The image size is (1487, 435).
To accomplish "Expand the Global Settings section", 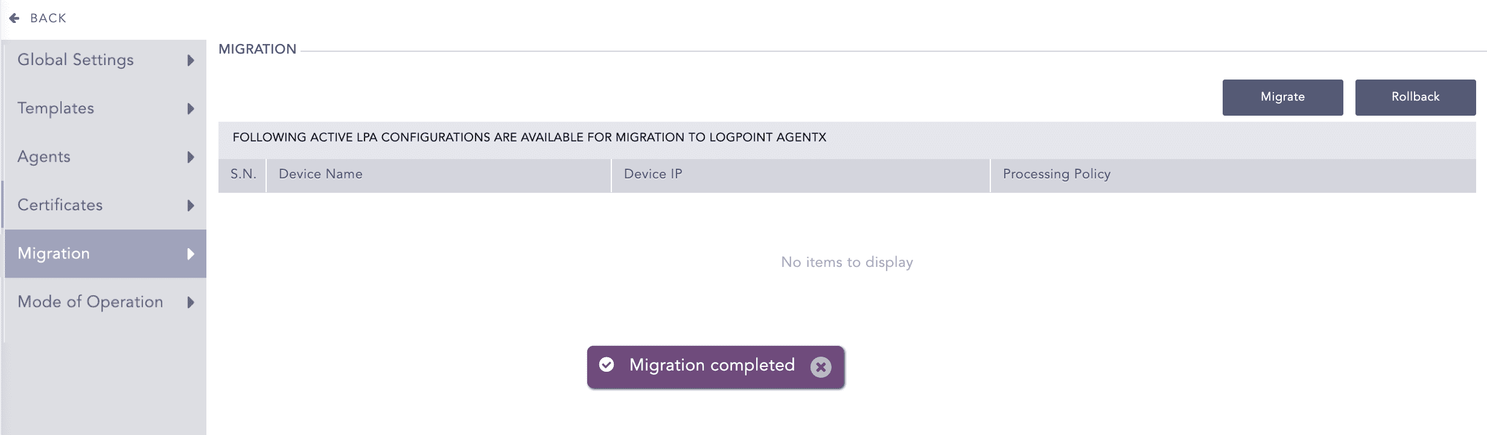I will [75, 60].
